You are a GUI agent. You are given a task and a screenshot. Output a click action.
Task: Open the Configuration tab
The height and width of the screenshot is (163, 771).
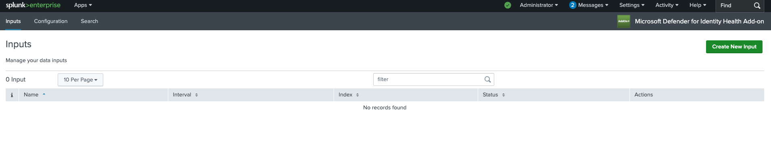coord(51,21)
